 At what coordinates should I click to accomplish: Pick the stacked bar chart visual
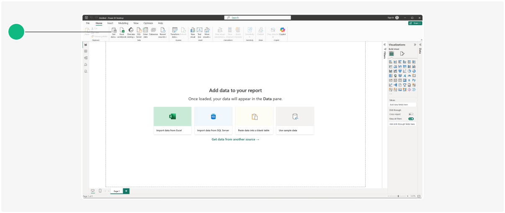pyautogui.click(x=391, y=62)
